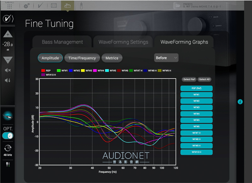The height and width of the screenshot is (183, 252).
Task: Click the blue info icon
Action: click(240, 102)
